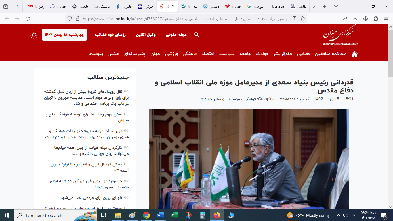Click the home icon in navigation bar
The image size is (393, 221).
click(x=354, y=54)
